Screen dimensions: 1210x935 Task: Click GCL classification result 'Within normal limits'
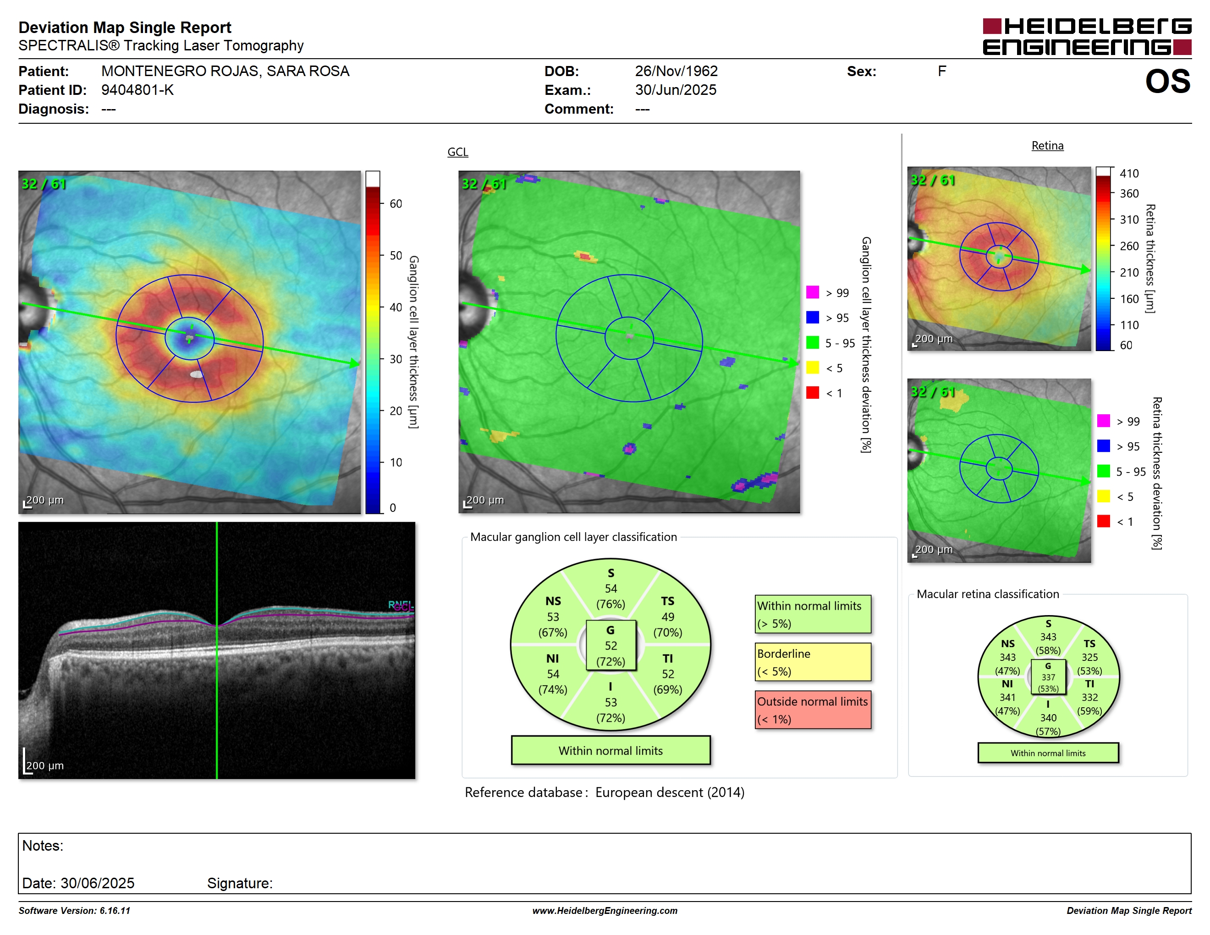point(610,751)
